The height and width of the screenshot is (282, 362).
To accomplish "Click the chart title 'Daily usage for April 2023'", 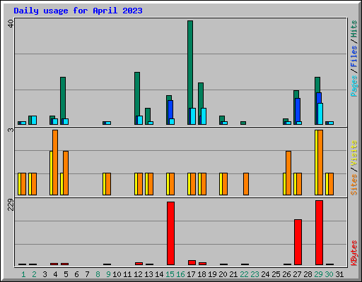I will click(78, 11).
